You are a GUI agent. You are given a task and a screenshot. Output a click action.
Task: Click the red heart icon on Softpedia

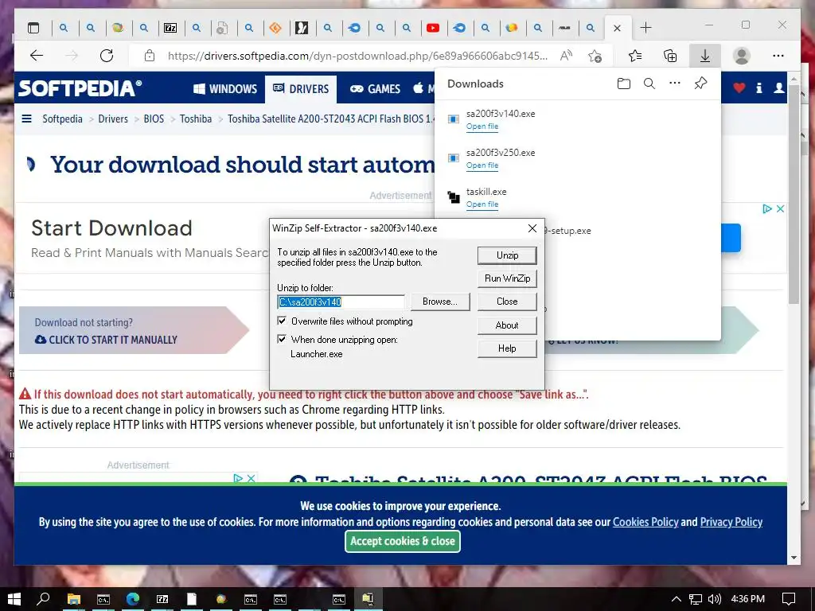739,88
